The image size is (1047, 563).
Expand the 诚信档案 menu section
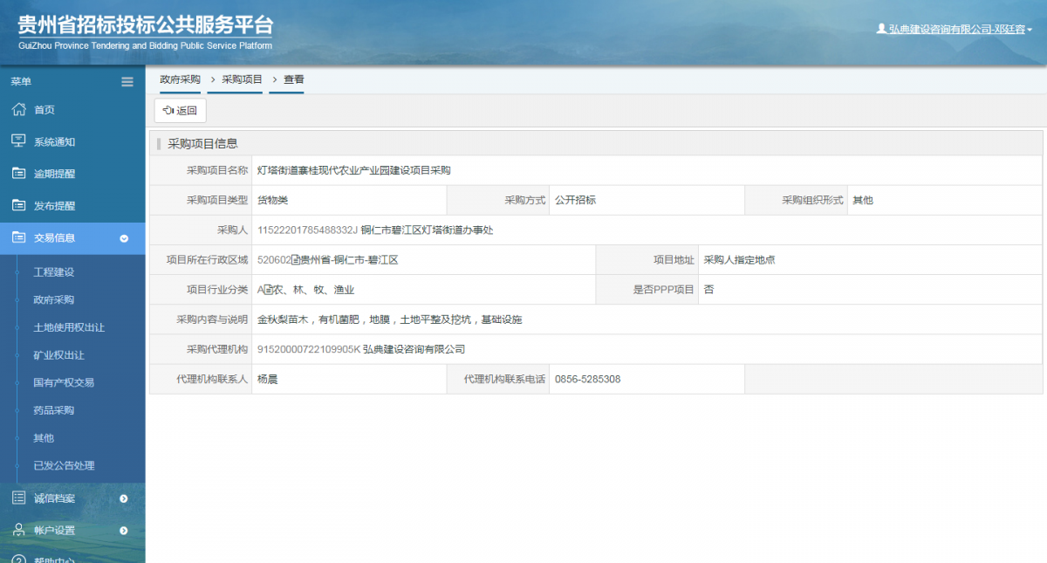tap(123, 498)
